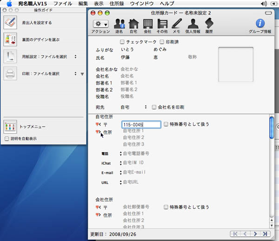Click the 連名 (joint names) toolbar icon
Image resolution: width=279 pixels, height=241 pixels.
[120, 24]
